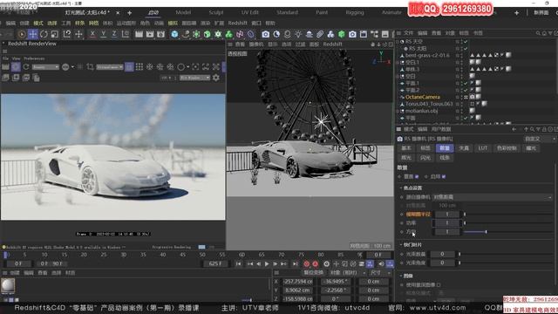Image resolution: width=558 pixels, height=314 pixels.
Task: Expand the RS 天空 object tree
Action: click(398, 42)
